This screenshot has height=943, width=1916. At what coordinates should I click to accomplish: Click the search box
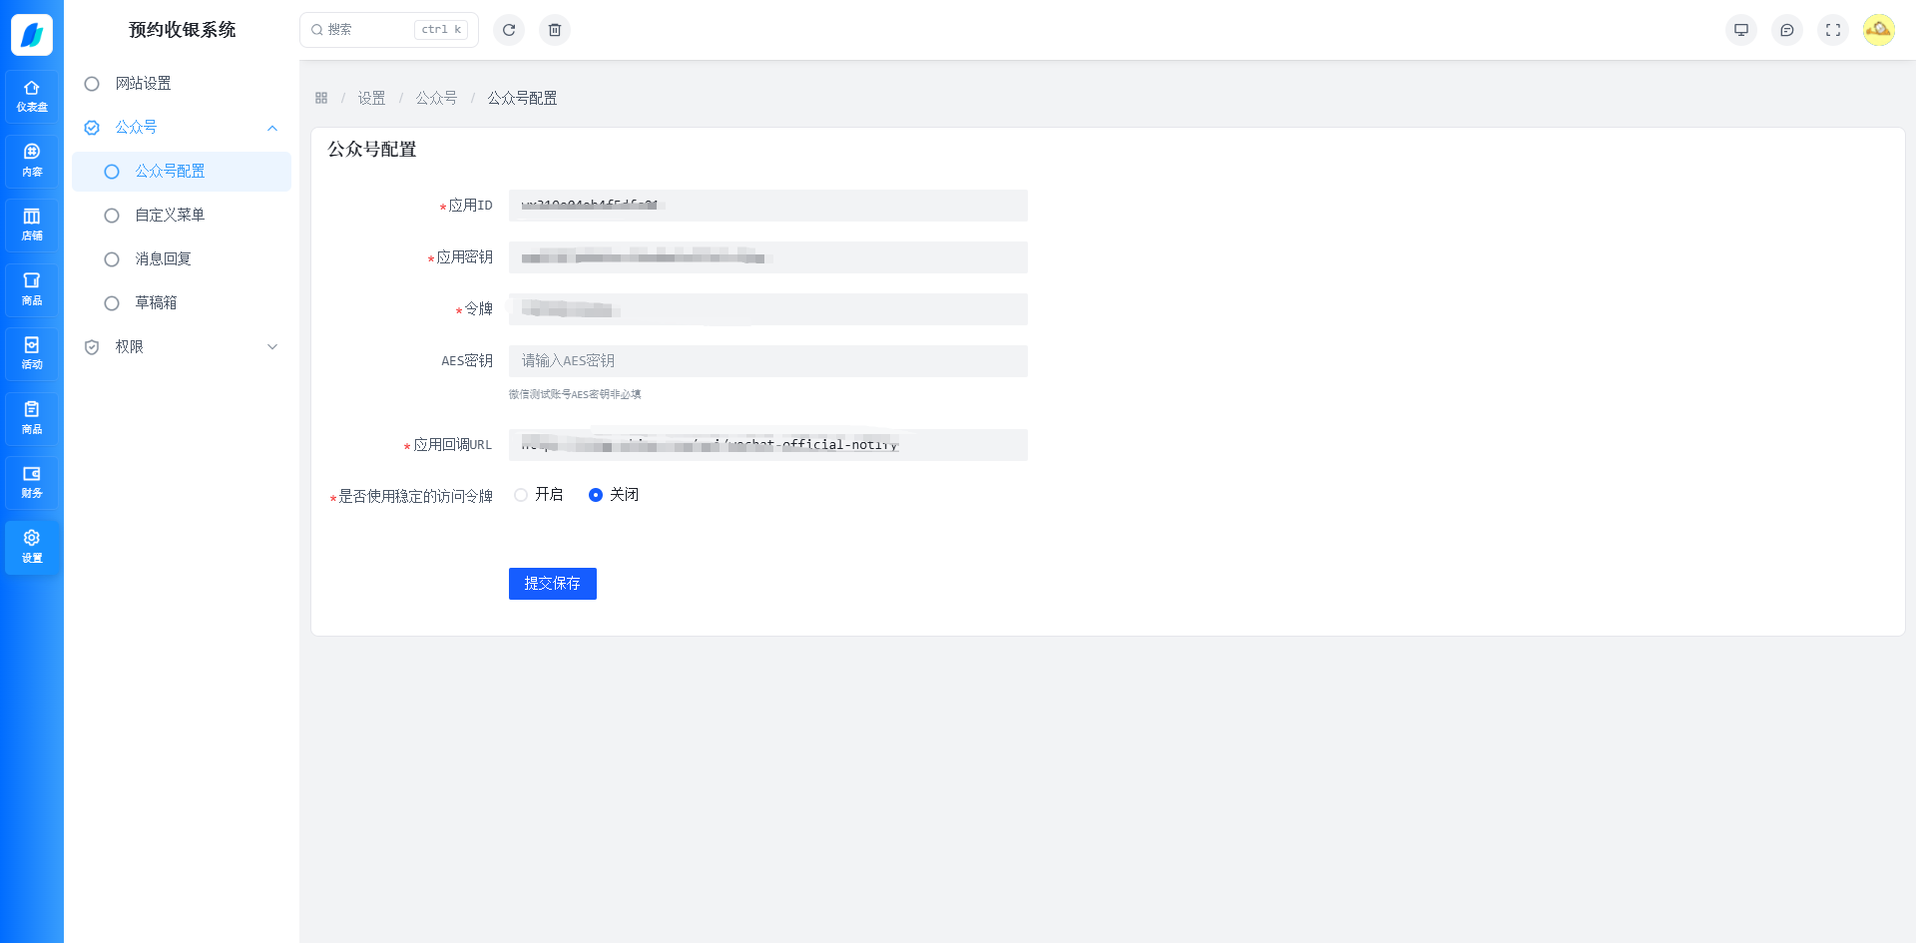pos(389,30)
